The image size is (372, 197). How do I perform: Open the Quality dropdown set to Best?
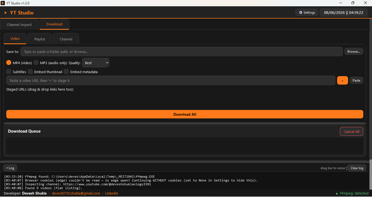point(96,63)
